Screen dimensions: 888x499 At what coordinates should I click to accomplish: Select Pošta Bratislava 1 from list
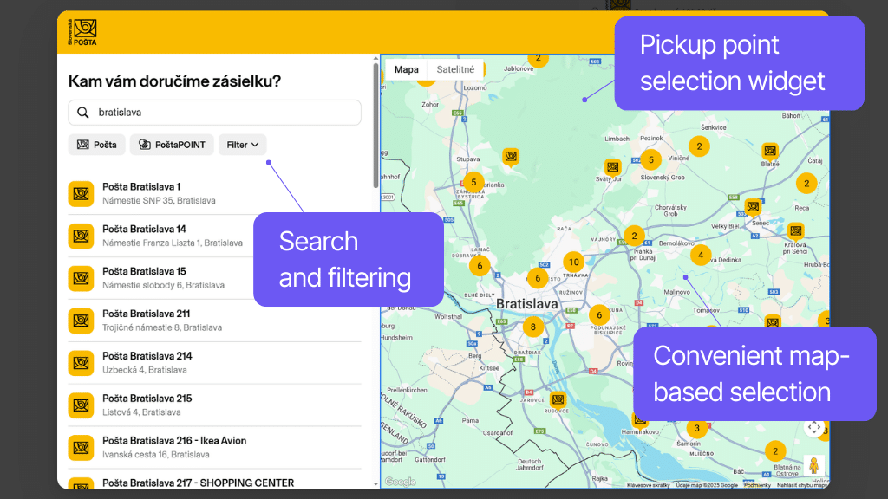215,193
